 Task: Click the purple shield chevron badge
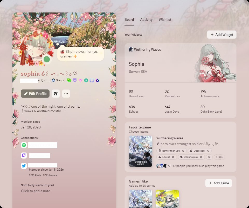pos(75,80)
